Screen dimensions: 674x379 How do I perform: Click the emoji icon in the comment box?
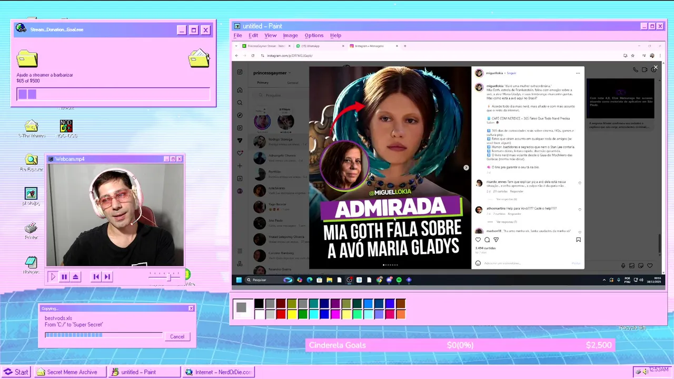[478, 263]
